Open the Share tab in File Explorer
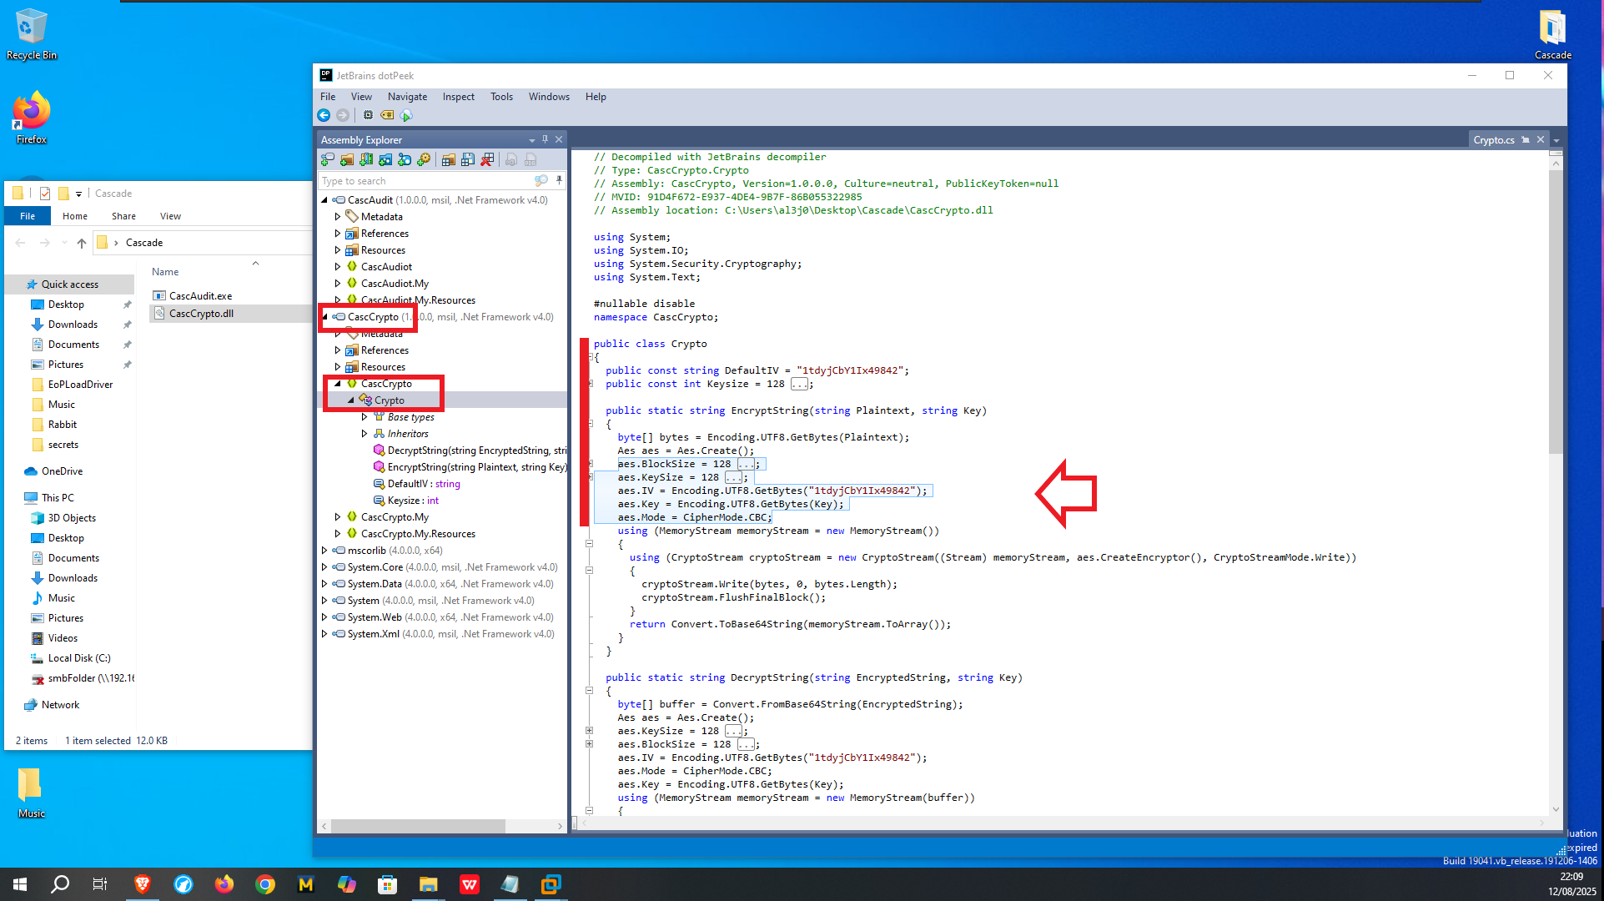 pos(123,216)
